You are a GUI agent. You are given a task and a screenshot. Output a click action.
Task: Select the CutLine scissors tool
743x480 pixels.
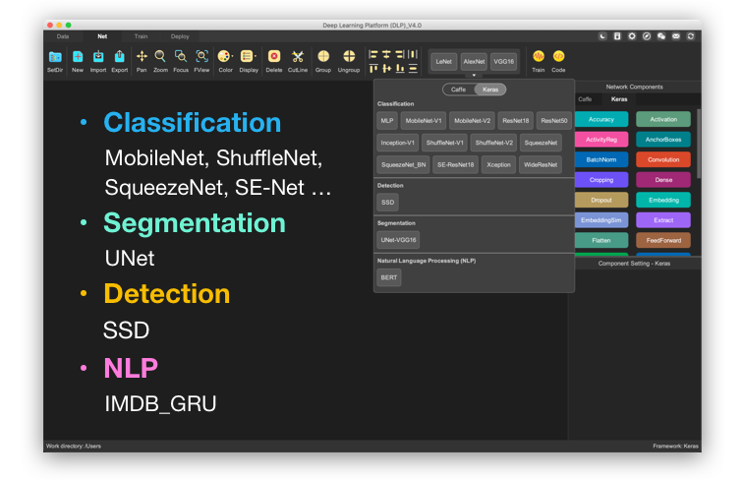click(x=297, y=57)
